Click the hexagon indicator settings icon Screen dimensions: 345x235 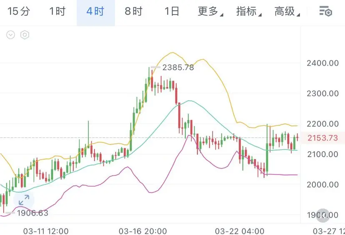pyautogui.click(x=25, y=35)
